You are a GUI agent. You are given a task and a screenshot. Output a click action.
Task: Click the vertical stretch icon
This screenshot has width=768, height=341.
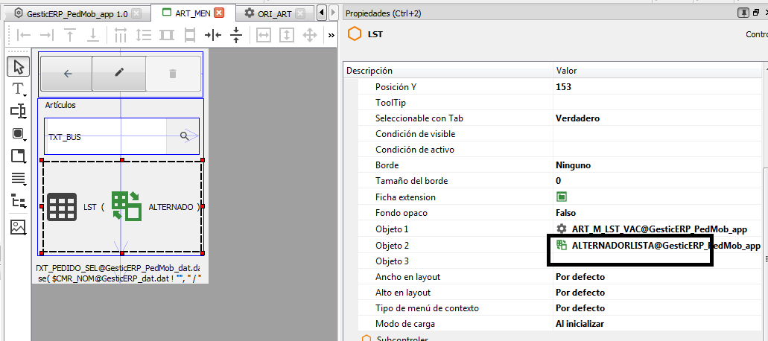click(x=287, y=35)
